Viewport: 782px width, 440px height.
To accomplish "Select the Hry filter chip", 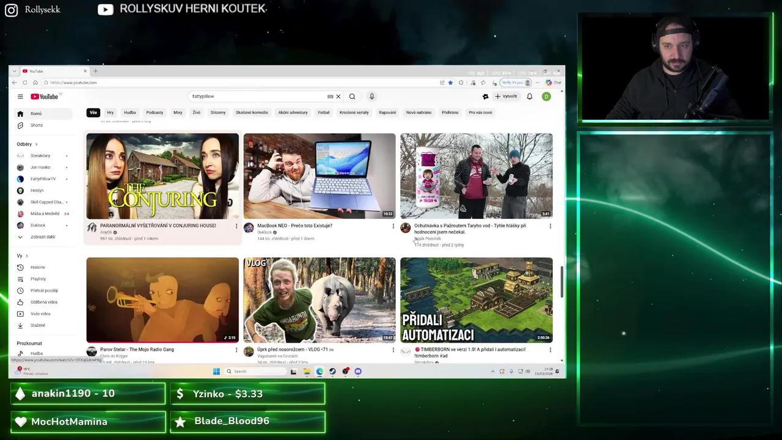I will (x=111, y=112).
